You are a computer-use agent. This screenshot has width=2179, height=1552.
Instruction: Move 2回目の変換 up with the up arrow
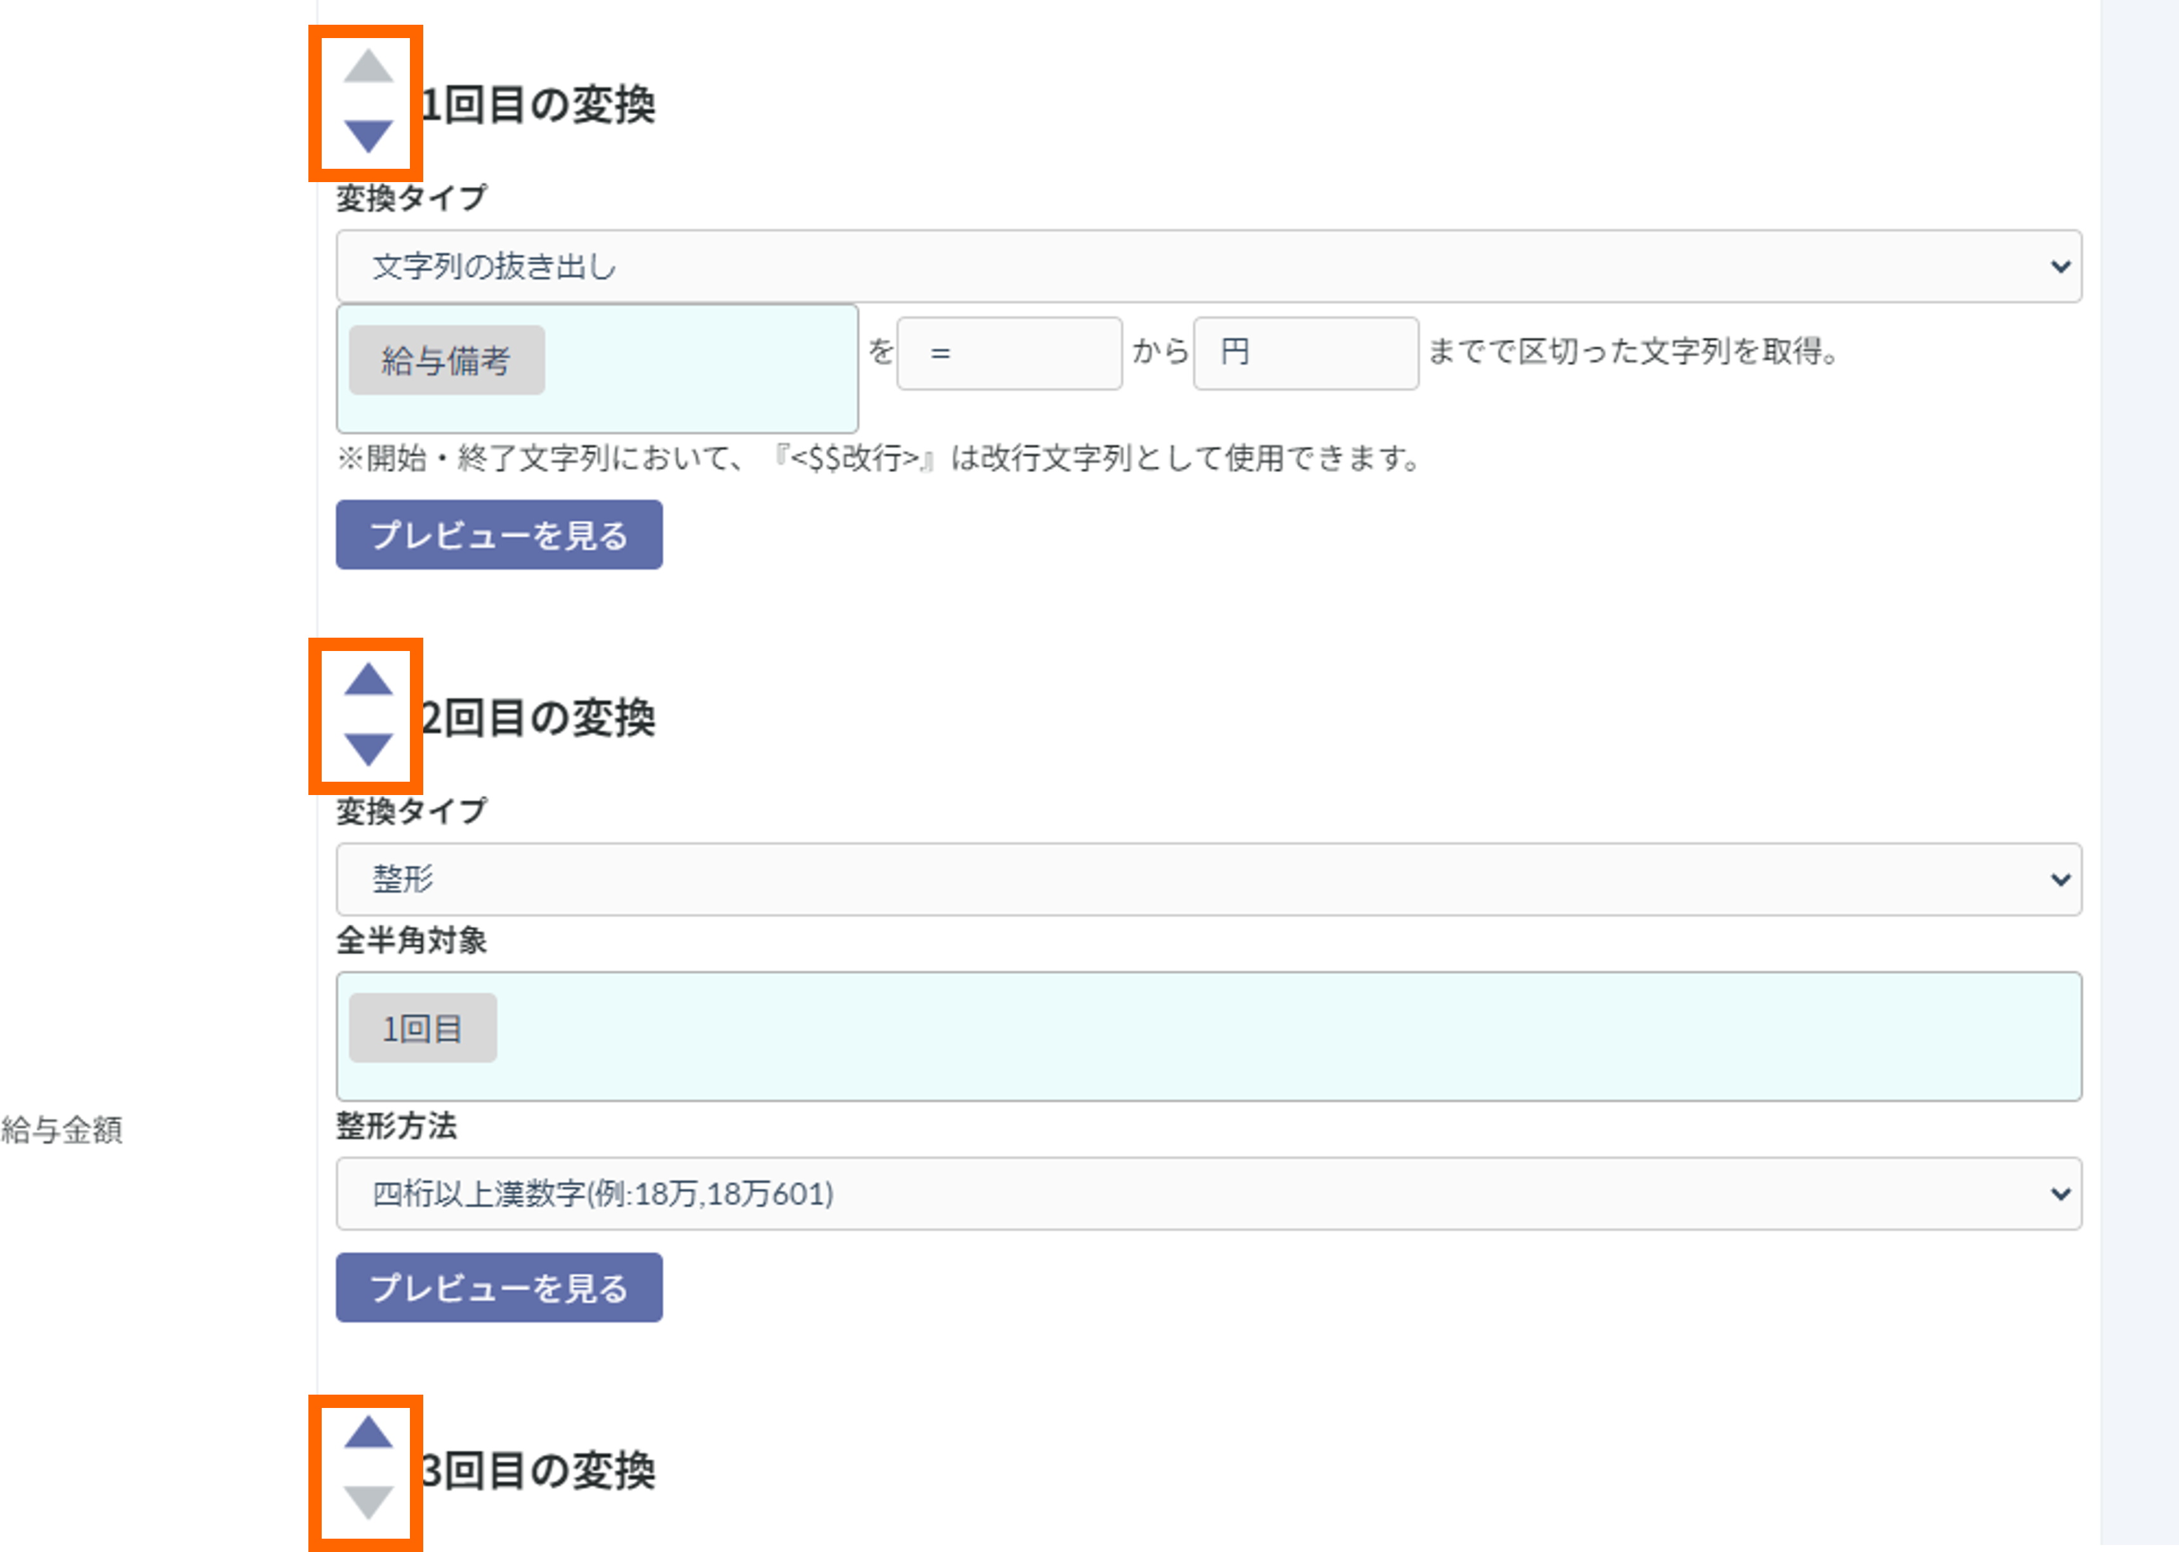[x=368, y=678]
